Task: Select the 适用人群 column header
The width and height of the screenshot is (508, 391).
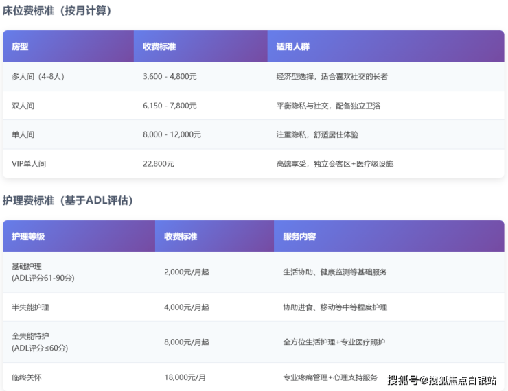Action: coord(292,47)
